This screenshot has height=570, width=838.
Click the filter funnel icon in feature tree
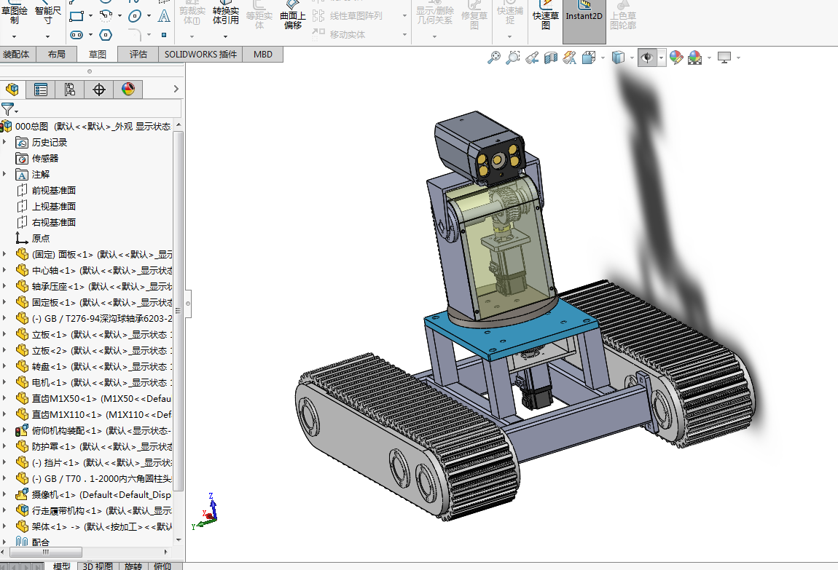7,109
